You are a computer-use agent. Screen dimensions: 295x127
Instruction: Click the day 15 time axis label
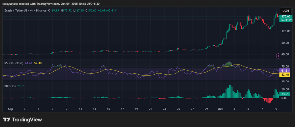coord(108,109)
